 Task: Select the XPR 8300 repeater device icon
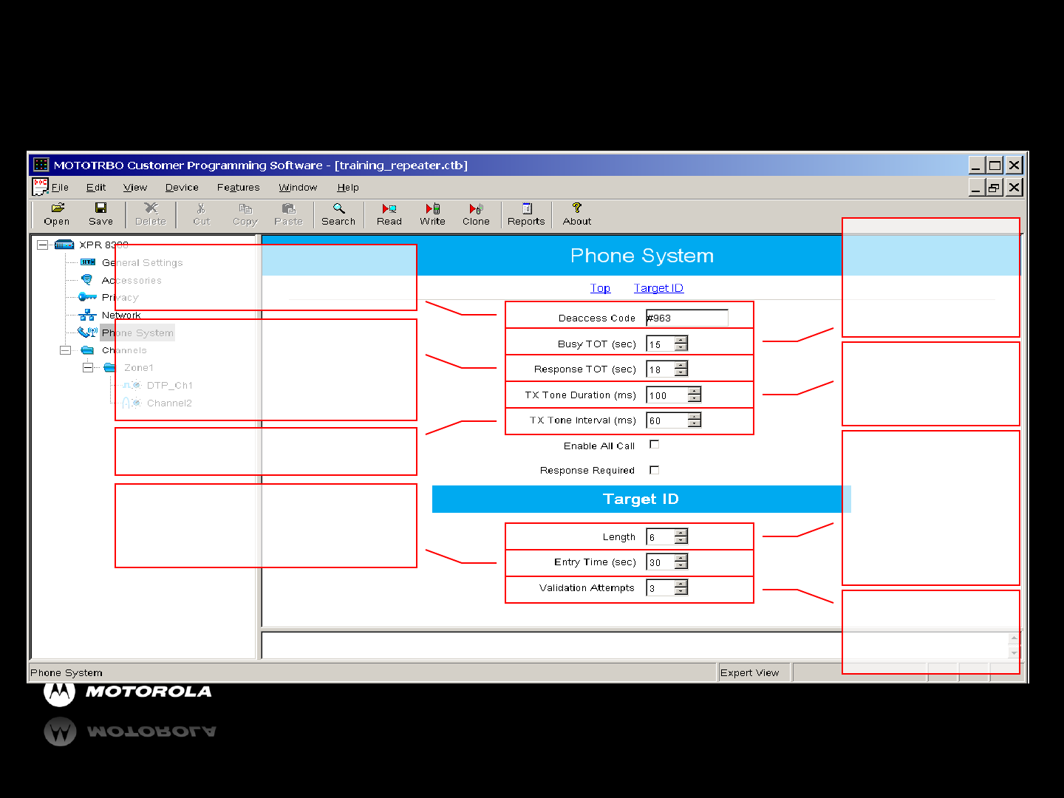pyautogui.click(x=64, y=245)
